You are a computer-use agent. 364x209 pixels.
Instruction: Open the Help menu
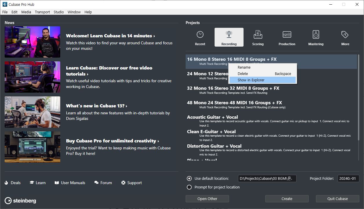pos(88,12)
